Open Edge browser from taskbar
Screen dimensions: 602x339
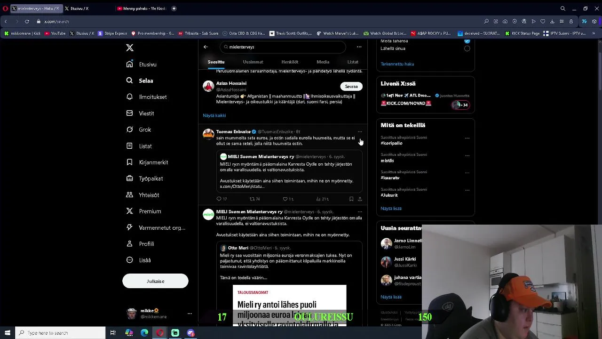(144, 333)
